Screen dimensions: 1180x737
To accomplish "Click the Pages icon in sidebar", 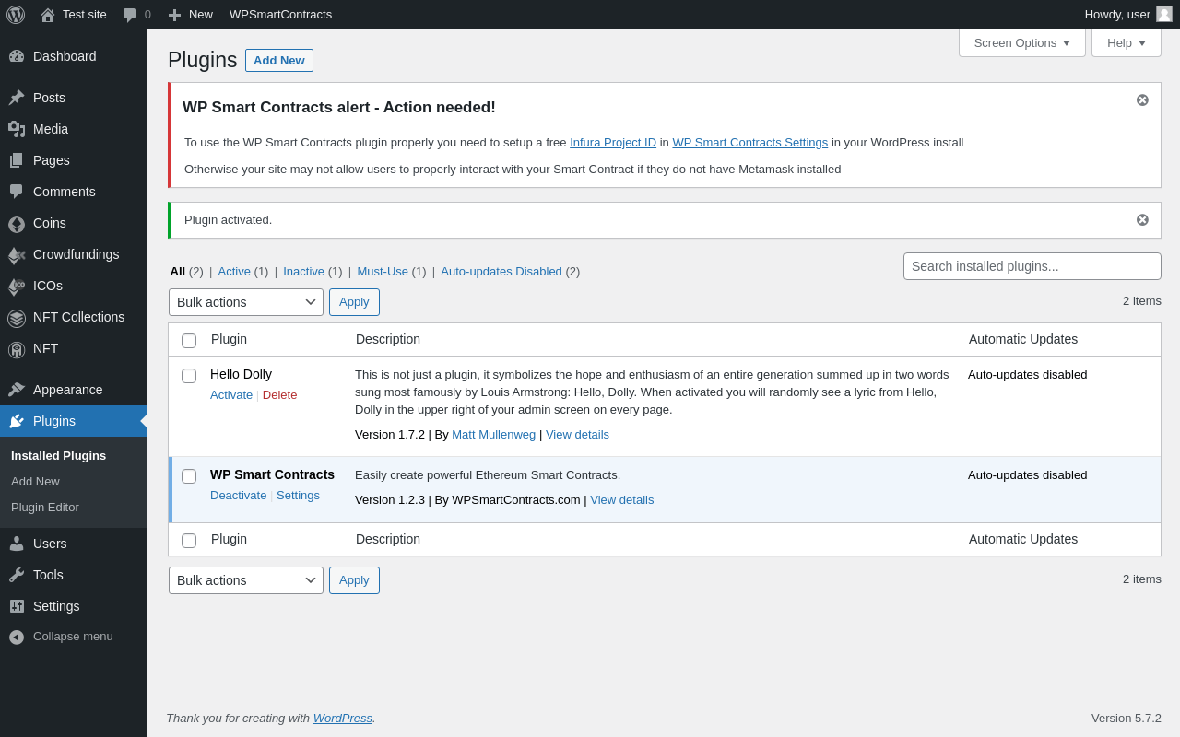I will (x=17, y=160).
